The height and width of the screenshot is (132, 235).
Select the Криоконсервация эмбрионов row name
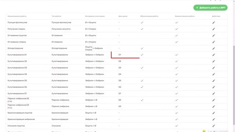point(21,119)
